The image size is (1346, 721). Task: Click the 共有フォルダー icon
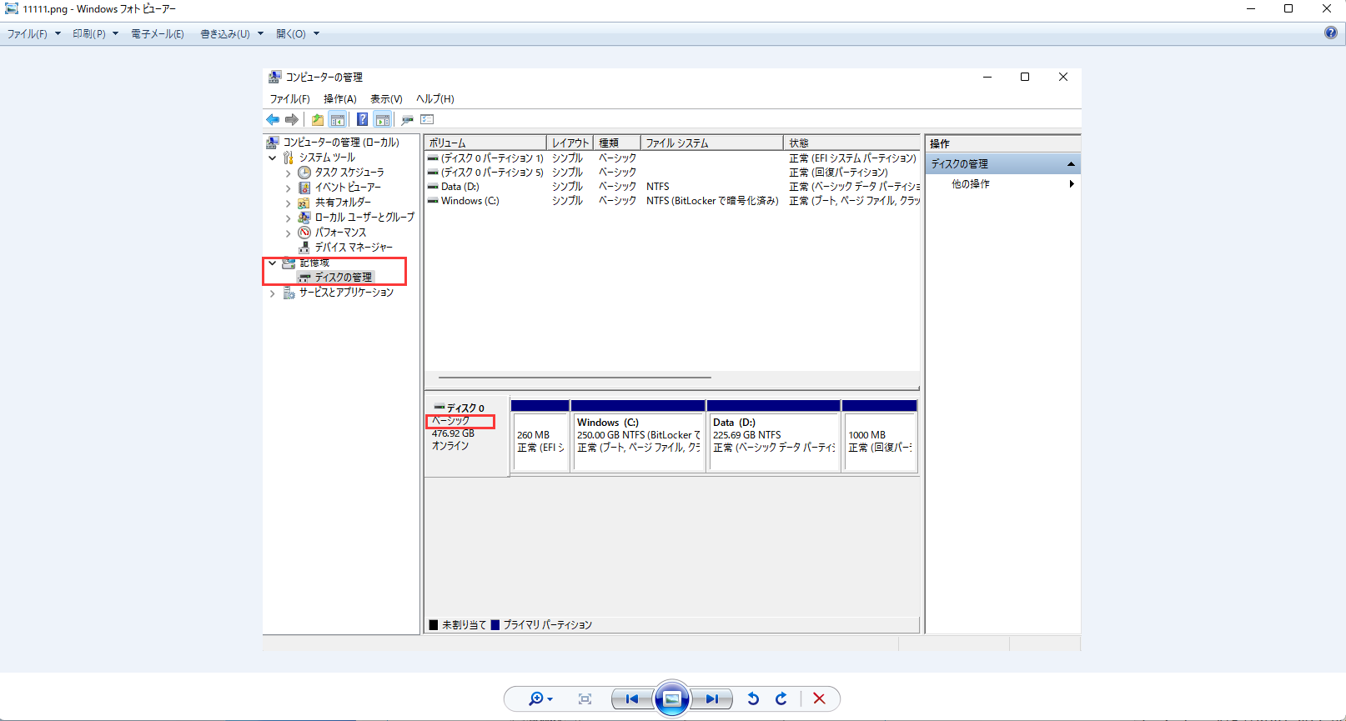tap(304, 203)
